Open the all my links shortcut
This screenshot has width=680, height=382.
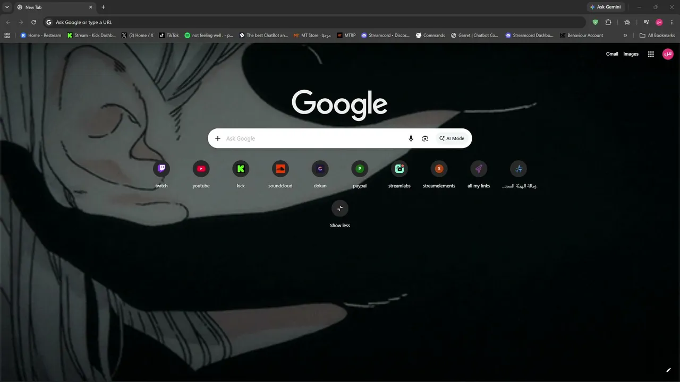click(479, 175)
